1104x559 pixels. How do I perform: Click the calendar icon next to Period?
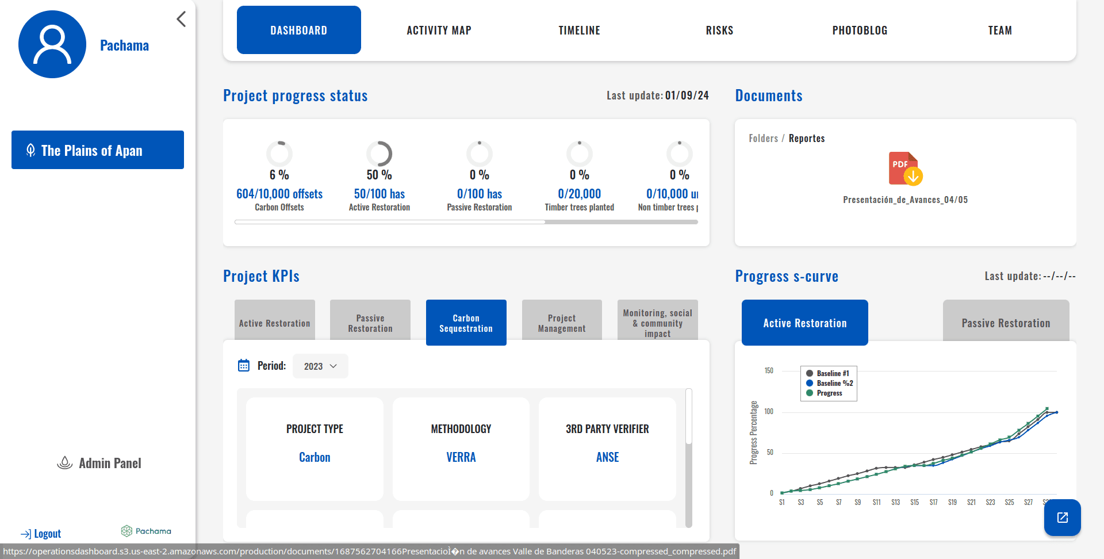coord(244,366)
